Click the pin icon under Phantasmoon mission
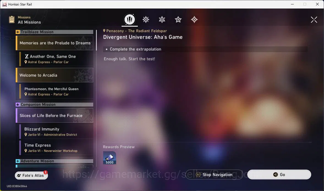 click(26, 94)
